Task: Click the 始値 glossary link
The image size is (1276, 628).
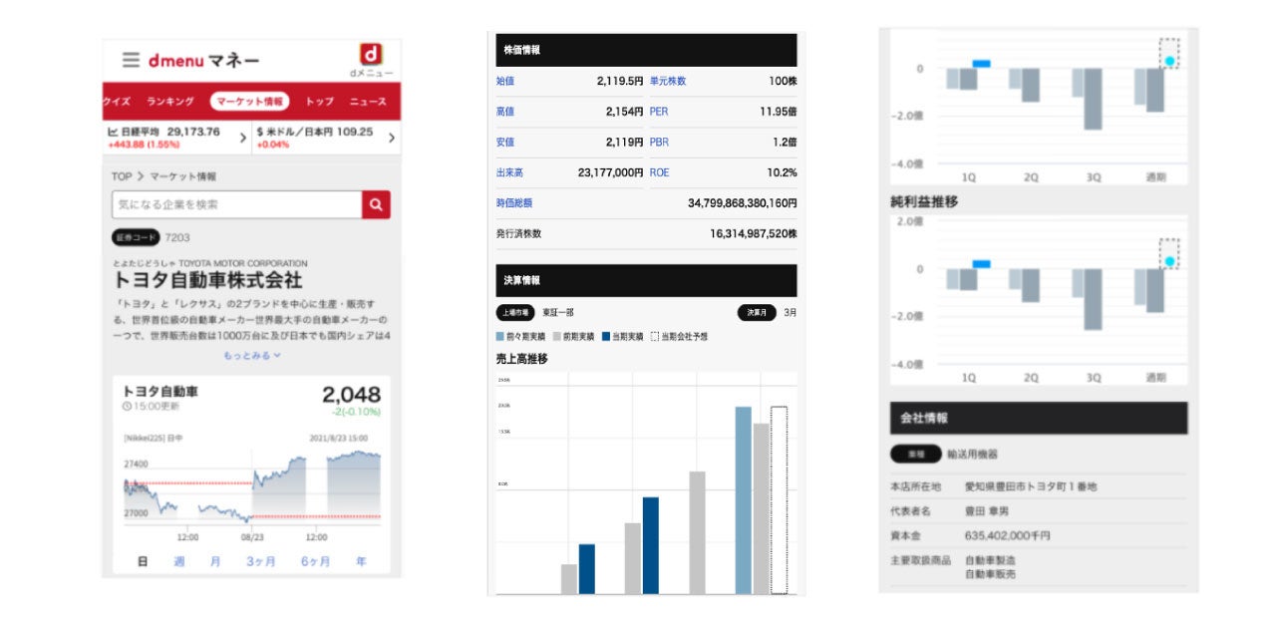Action: click(x=505, y=81)
